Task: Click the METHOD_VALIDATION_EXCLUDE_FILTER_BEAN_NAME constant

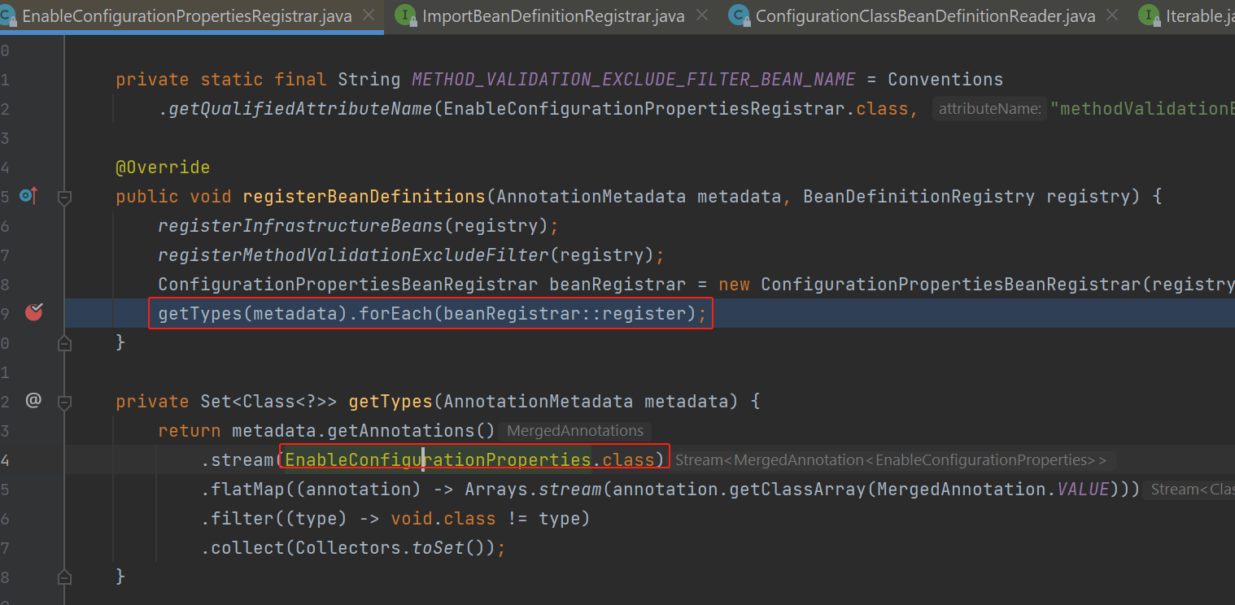Action: pyautogui.click(x=634, y=80)
